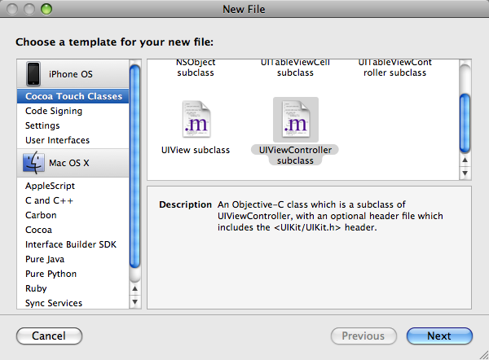
Task: Click the Cancel button
Action: click(x=49, y=336)
